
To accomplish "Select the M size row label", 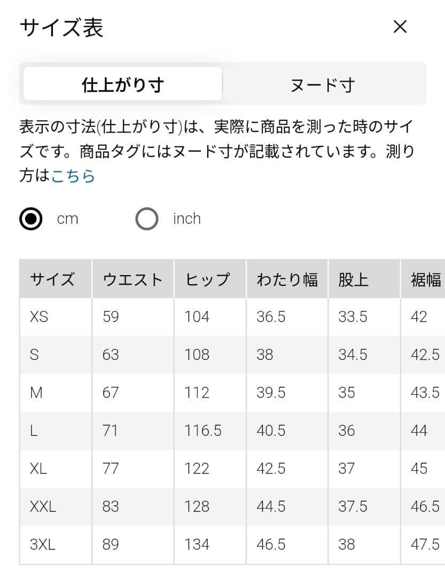I will [36, 393].
